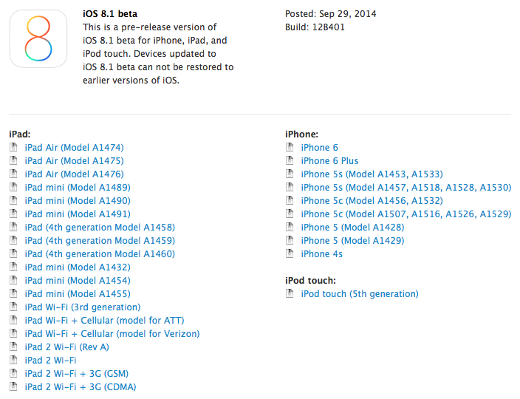Click document icon beside iPod touch (5th generation)
Viewport: 520px width, 399px height.
289,294
